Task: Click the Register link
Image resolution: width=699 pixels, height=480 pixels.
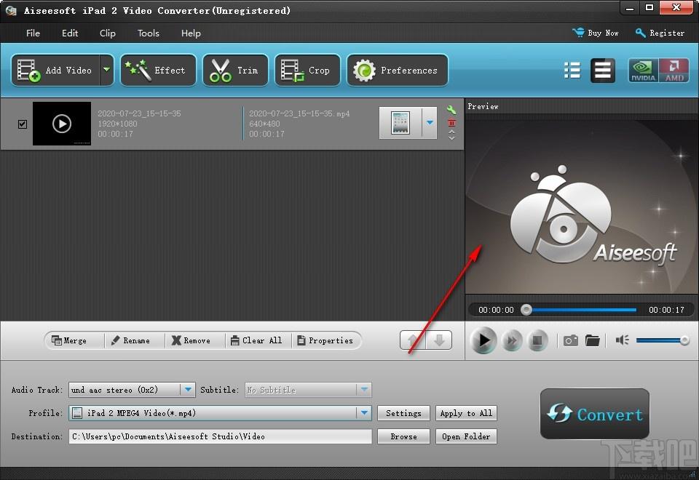Action: click(660, 33)
